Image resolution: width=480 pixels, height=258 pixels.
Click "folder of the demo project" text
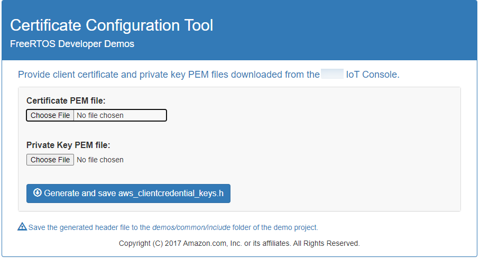point(275,227)
